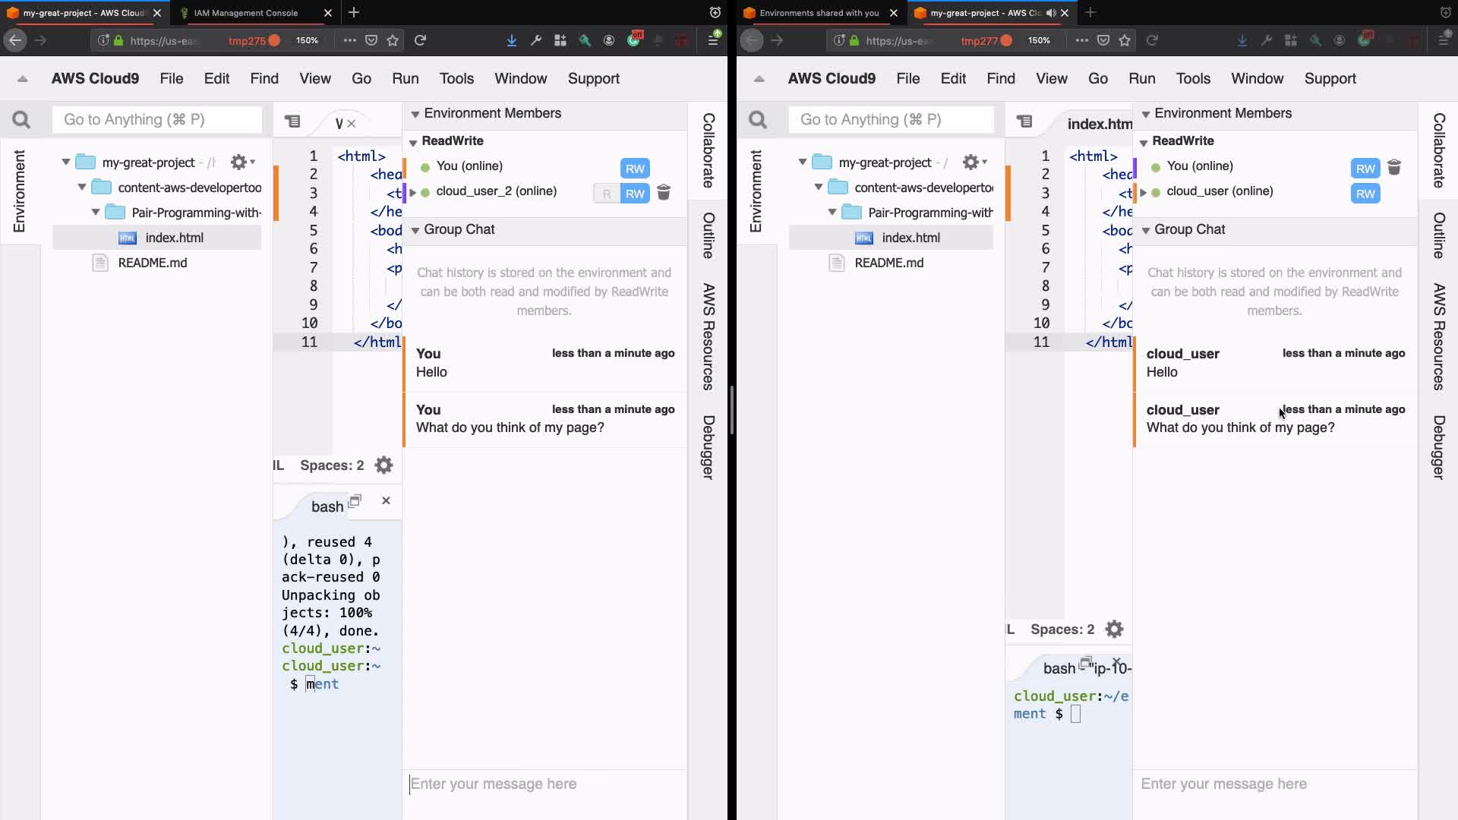Select README.md in right file tree
1458x820 pixels.
[x=888, y=263]
